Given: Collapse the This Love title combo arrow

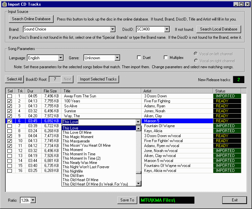Looking at the screenshot, I should click(x=138, y=122).
